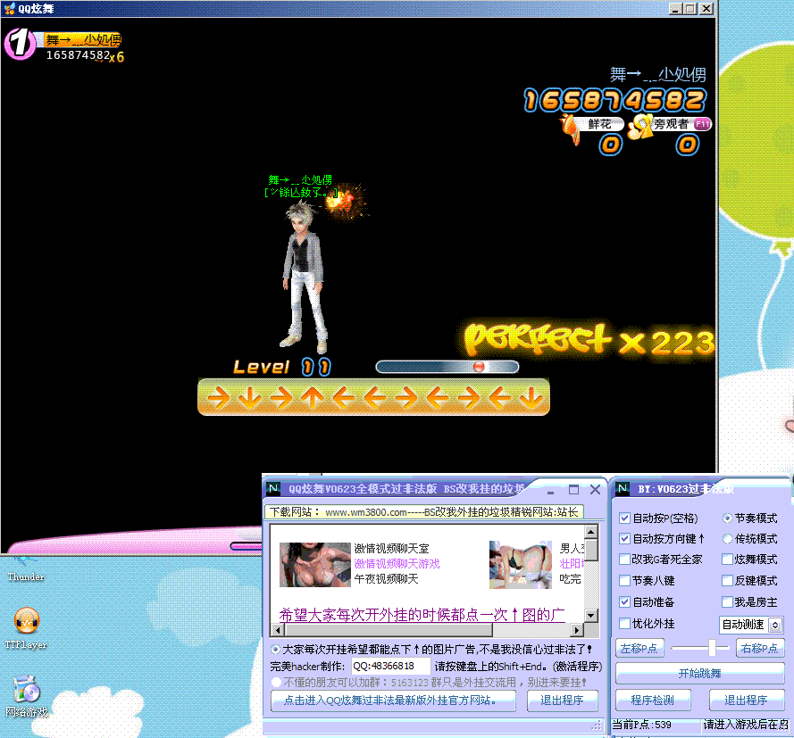Screen dimensions: 794x738
Task: Toggle 自动准备 checkbox
Action: 625,602
